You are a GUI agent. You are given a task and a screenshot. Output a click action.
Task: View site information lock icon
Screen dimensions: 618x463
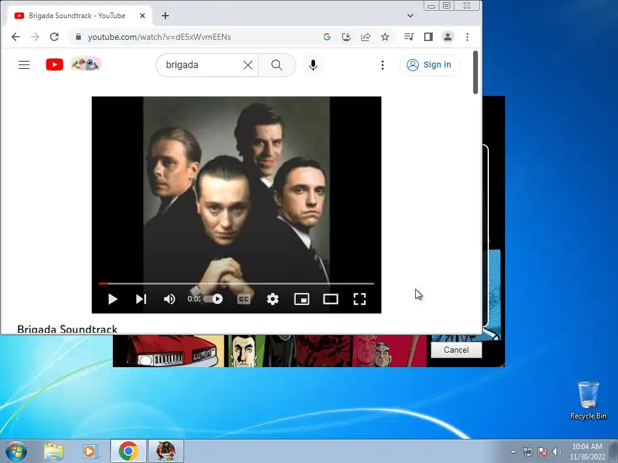[78, 37]
